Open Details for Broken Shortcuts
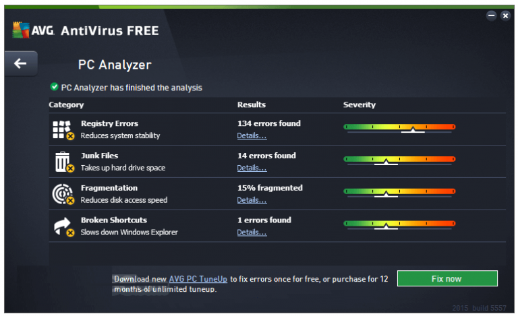 (x=252, y=232)
